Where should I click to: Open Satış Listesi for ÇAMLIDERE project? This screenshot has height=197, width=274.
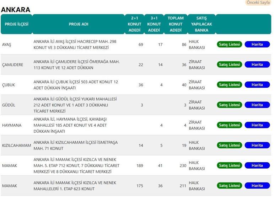[230, 65]
